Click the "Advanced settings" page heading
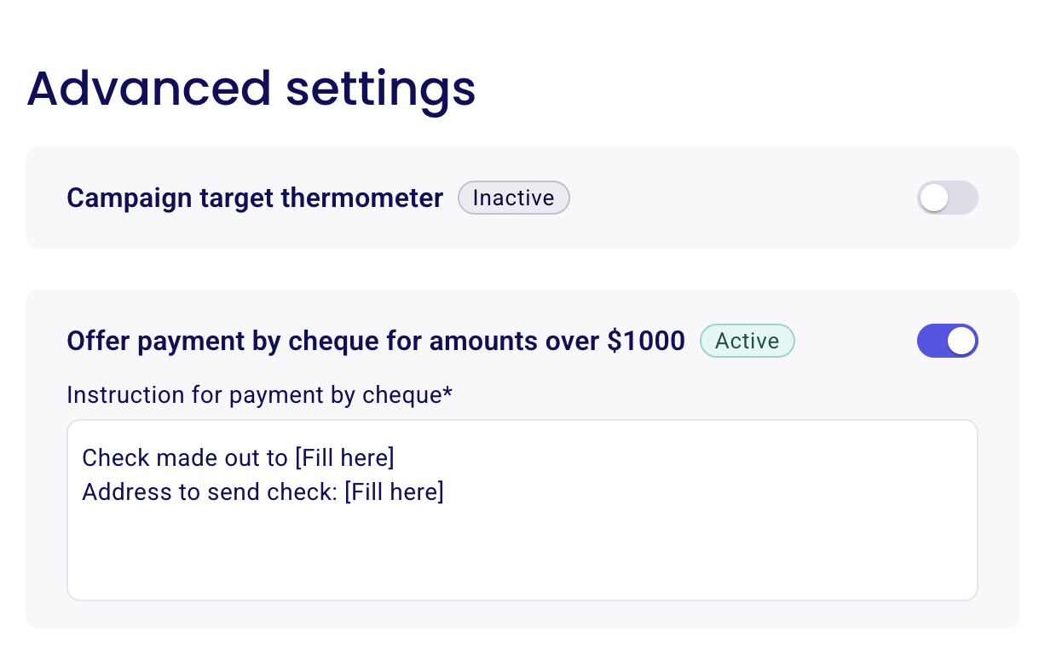Image resolution: width=1062 pixels, height=649 pixels. tap(251, 89)
